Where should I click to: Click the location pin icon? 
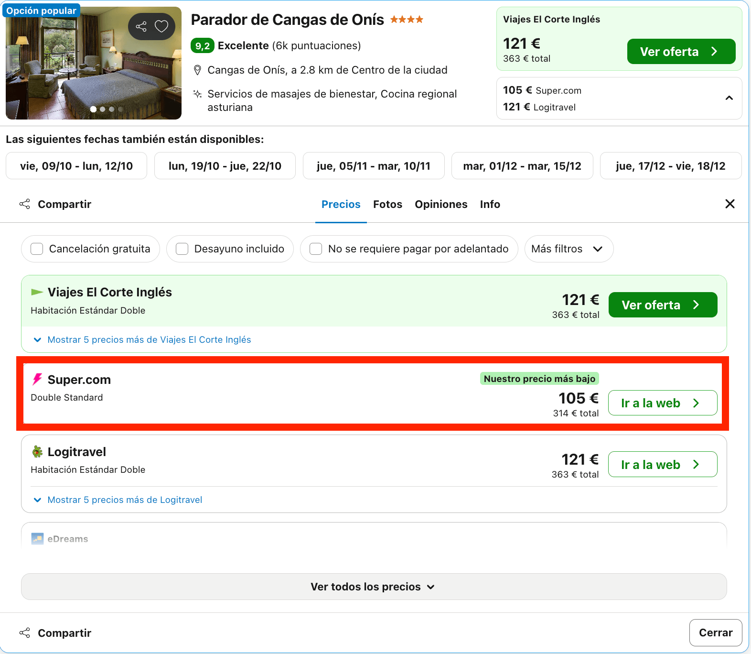pyautogui.click(x=197, y=70)
